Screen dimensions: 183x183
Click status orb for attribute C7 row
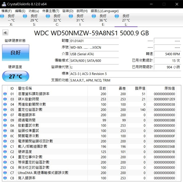[x=5, y=173]
